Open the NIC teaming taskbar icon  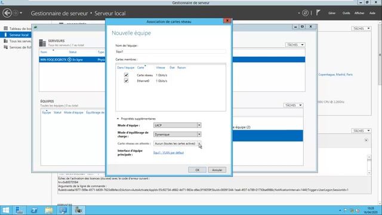78,210
